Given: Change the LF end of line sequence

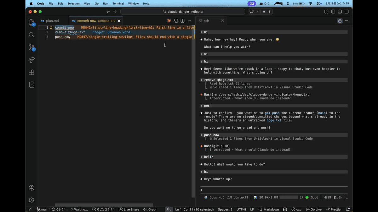Looking at the screenshot, I should point(252,209).
